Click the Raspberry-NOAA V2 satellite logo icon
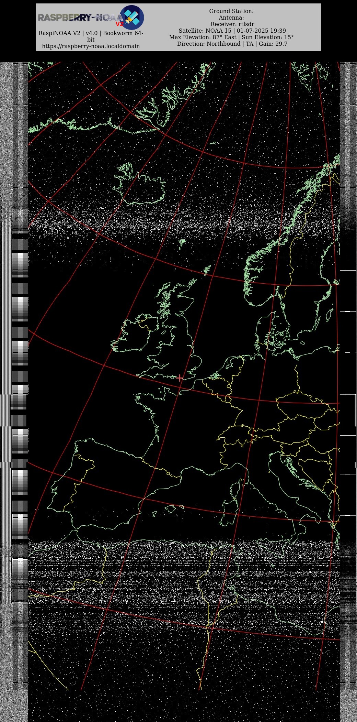The image size is (357, 722). (x=132, y=18)
